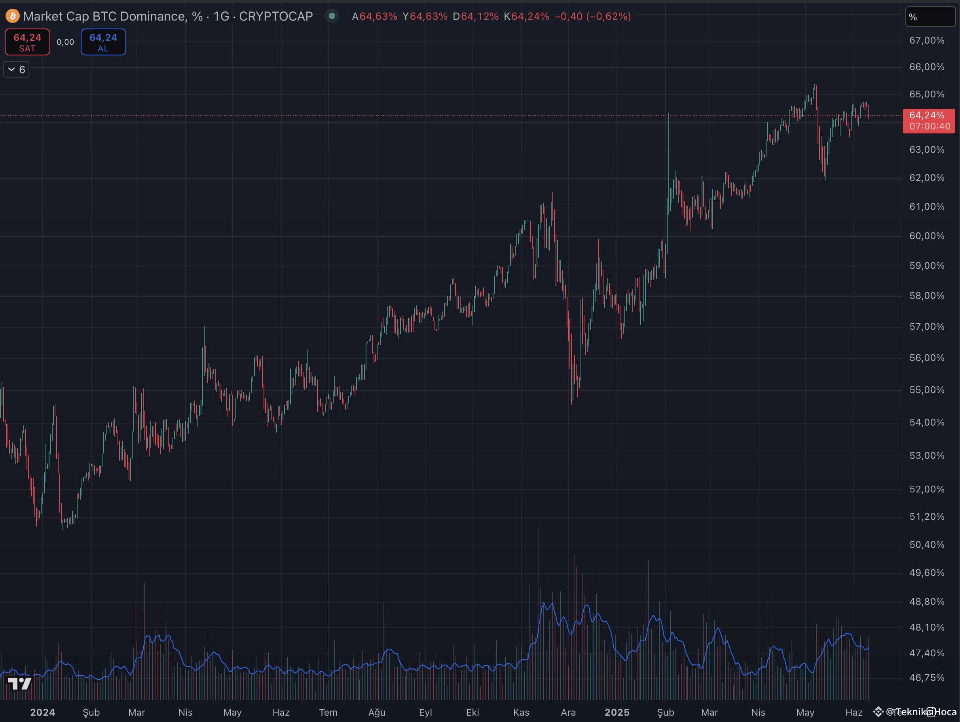Click the 58,00% price axis label
This screenshot has height=722, width=960.
pos(927,296)
